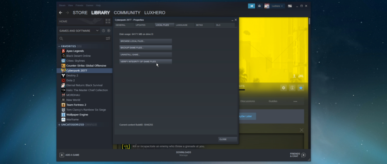Click the forward navigation arrow
This screenshot has height=164, width=387.
(67, 13)
